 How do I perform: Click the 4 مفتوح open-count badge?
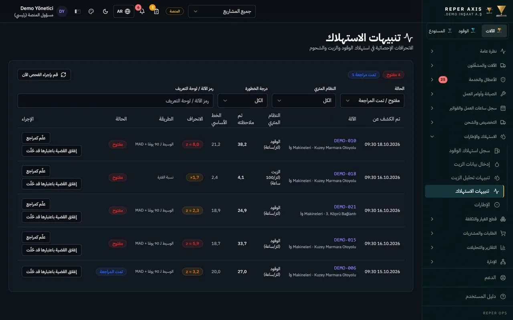click(x=394, y=75)
